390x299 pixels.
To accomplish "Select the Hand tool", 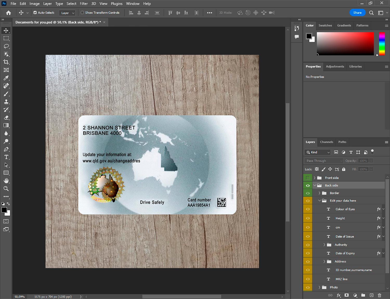I will [x=6, y=181].
